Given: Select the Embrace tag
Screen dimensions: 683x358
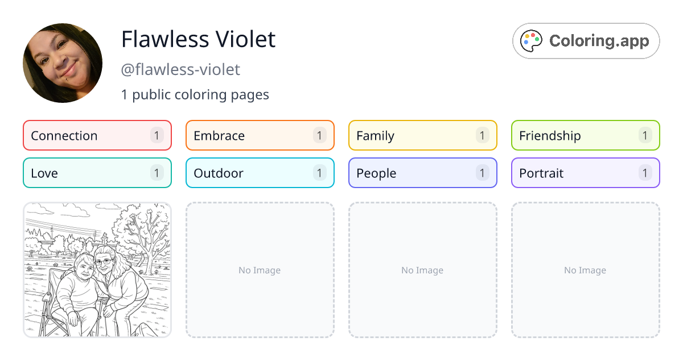Looking at the screenshot, I should (260, 135).
